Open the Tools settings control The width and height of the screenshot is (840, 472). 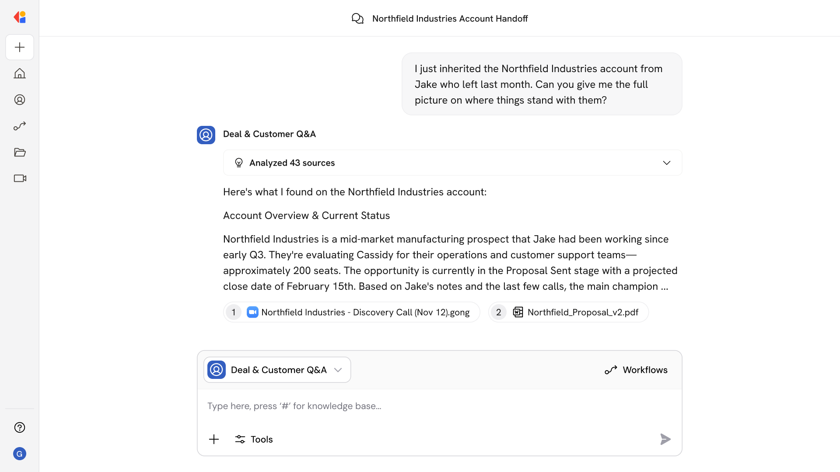(254, 439)
